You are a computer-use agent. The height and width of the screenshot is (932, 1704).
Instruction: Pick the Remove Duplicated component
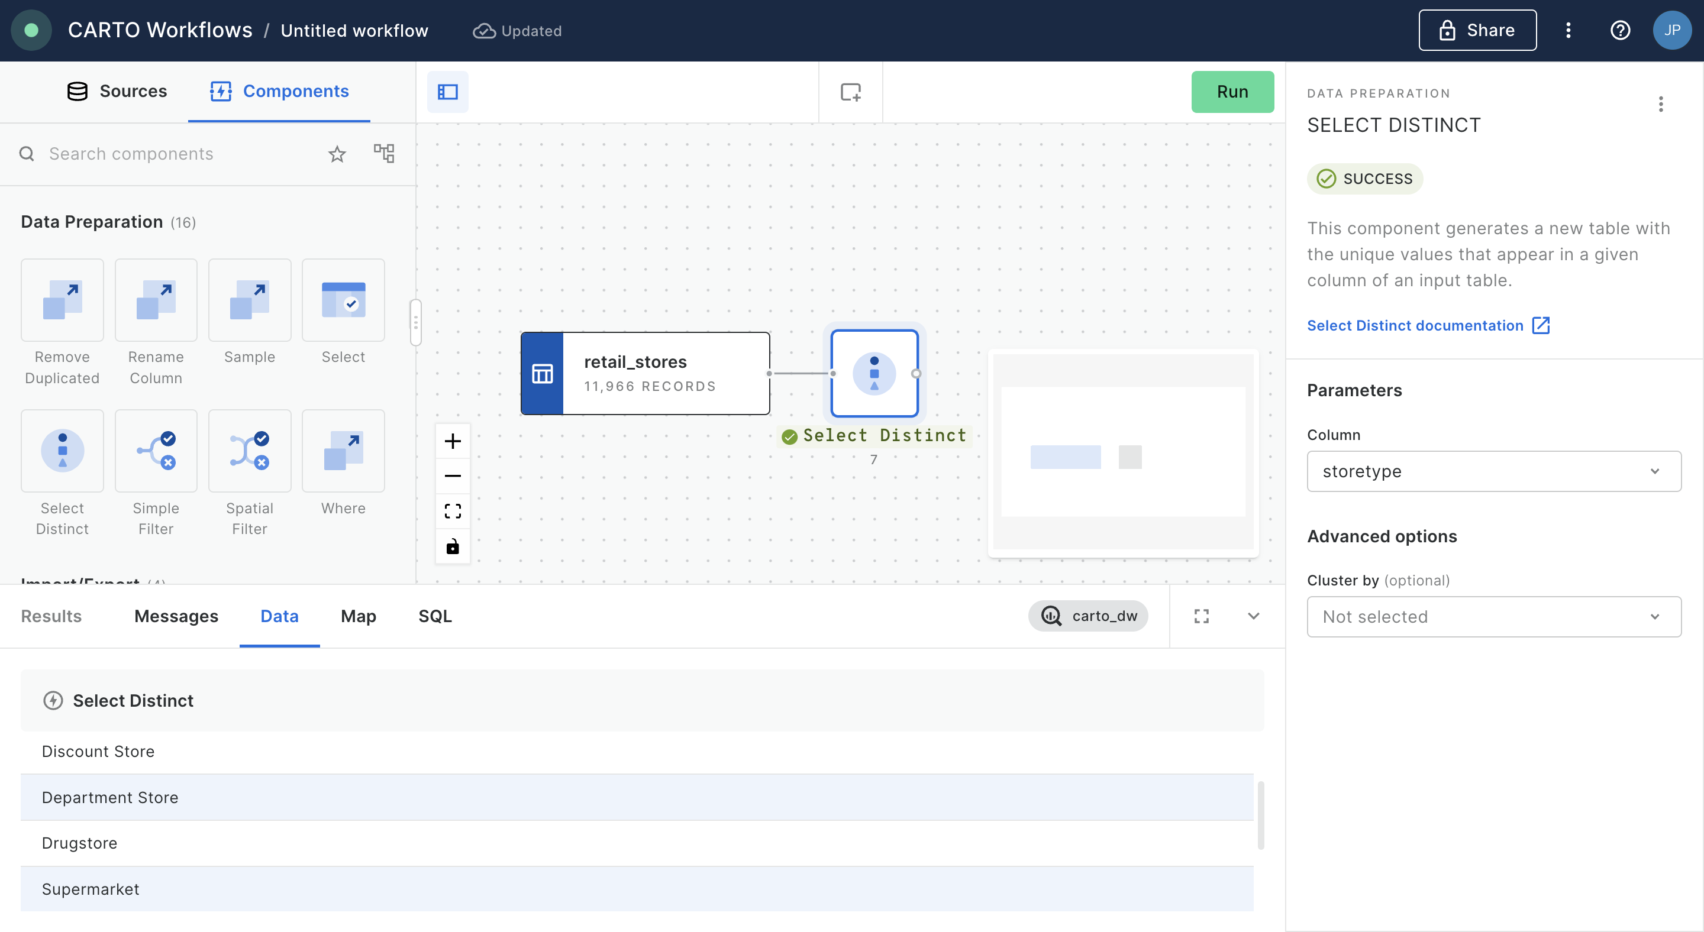coord(62,300)
